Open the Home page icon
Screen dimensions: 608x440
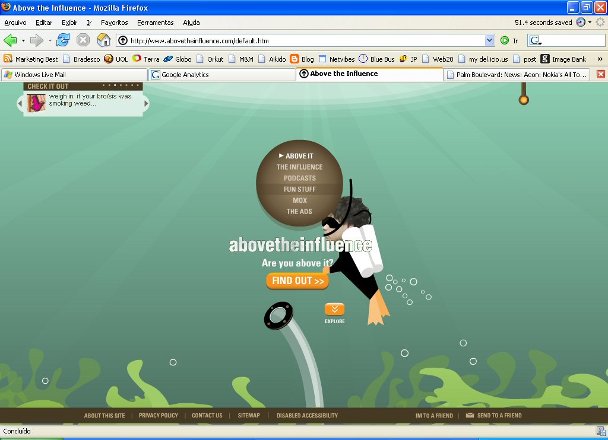tap(103, 40)
